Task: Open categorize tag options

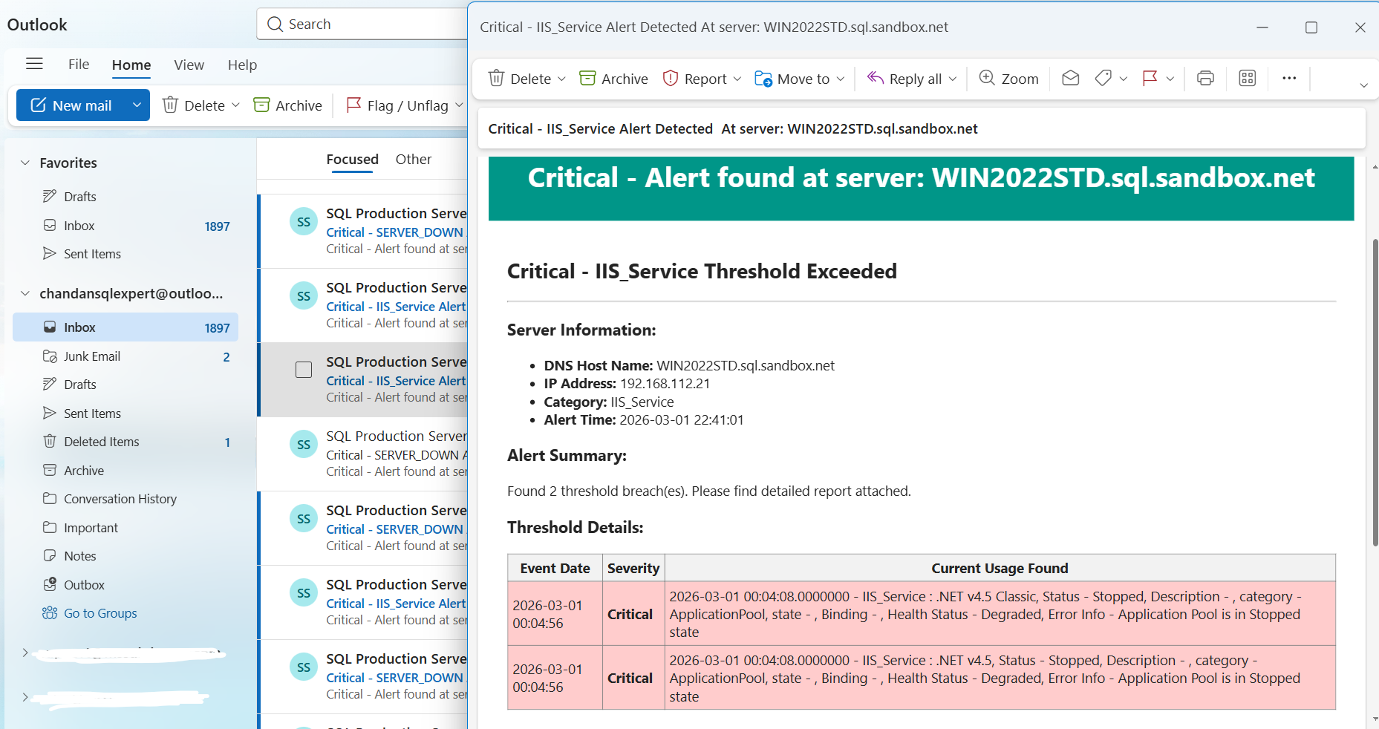Action: [1104, 78]
